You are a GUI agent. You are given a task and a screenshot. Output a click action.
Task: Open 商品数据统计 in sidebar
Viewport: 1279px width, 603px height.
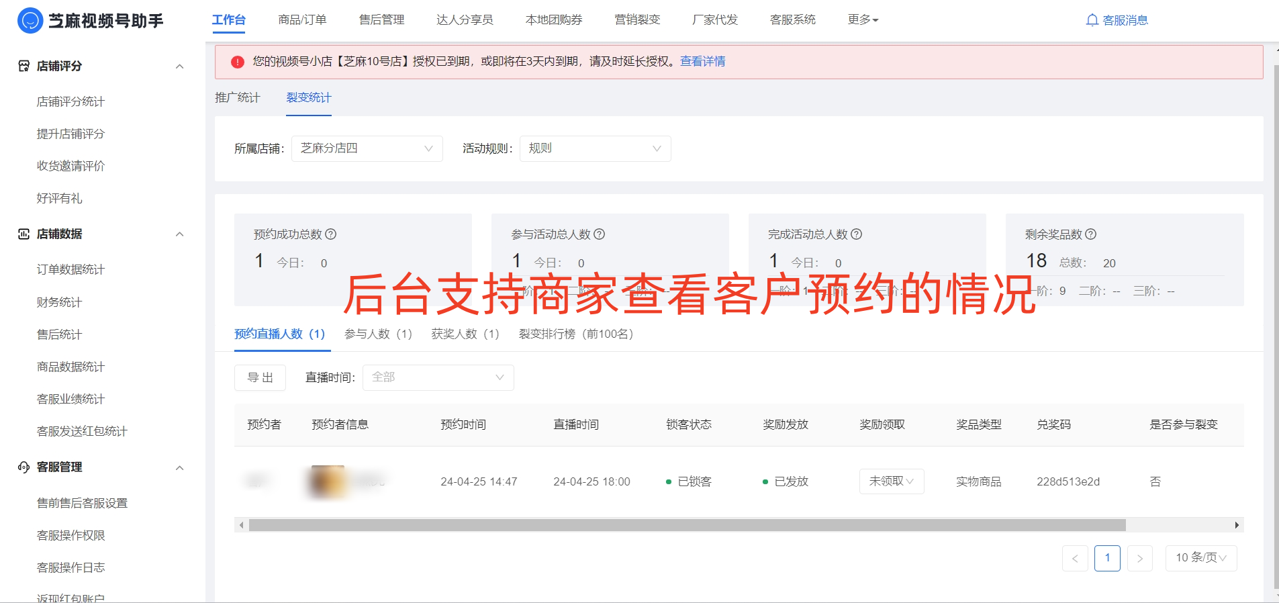click(70, 367)
